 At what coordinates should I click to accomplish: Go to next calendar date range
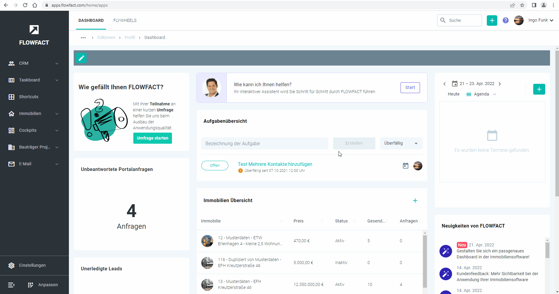click(x=500, y=84)
